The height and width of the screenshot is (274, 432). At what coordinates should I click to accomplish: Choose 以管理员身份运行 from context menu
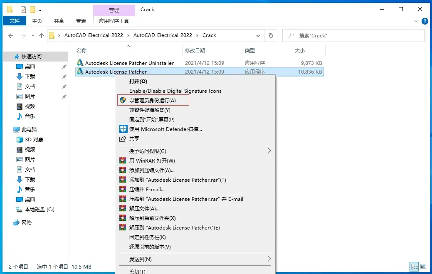[153, 101]
